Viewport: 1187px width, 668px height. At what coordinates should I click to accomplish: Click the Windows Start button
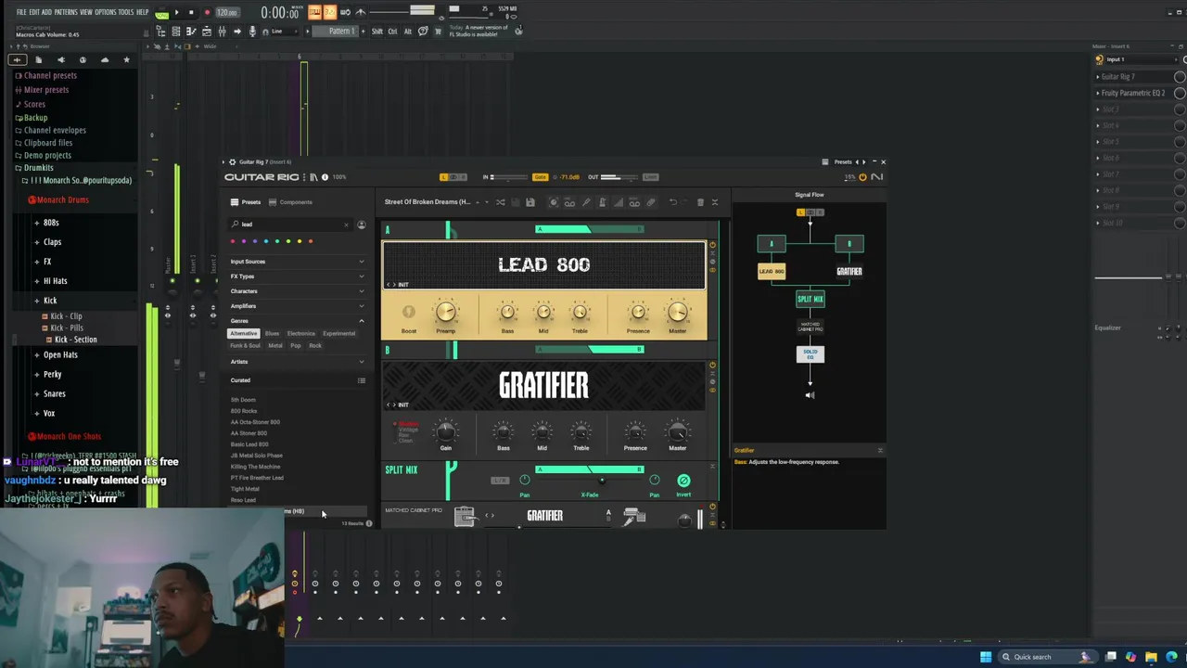[986, 657]
